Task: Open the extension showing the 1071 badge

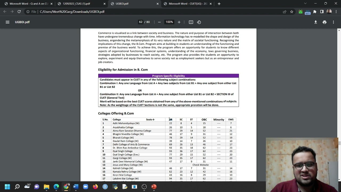Action: coord(308,12)
